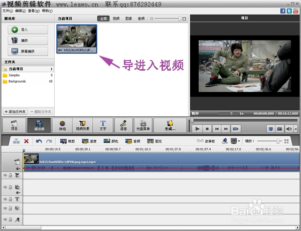
Task: Toggle the lock on the overlay track
Action: click(x=11, y=187)
